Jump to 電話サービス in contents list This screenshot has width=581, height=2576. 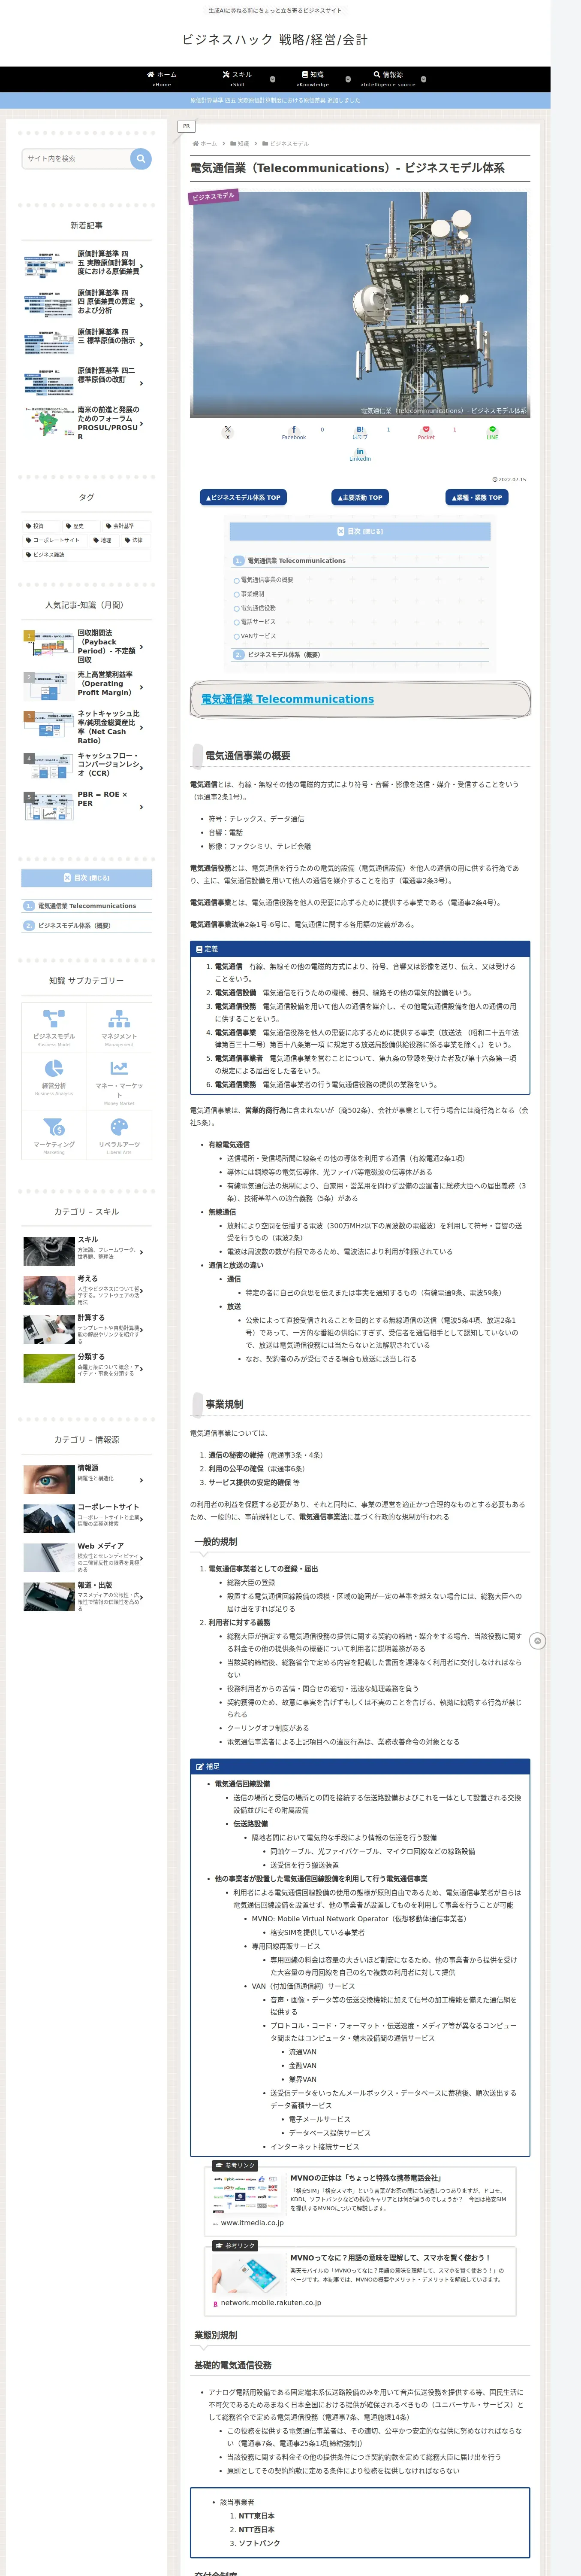pyautogui.click(x=258, y=622)
